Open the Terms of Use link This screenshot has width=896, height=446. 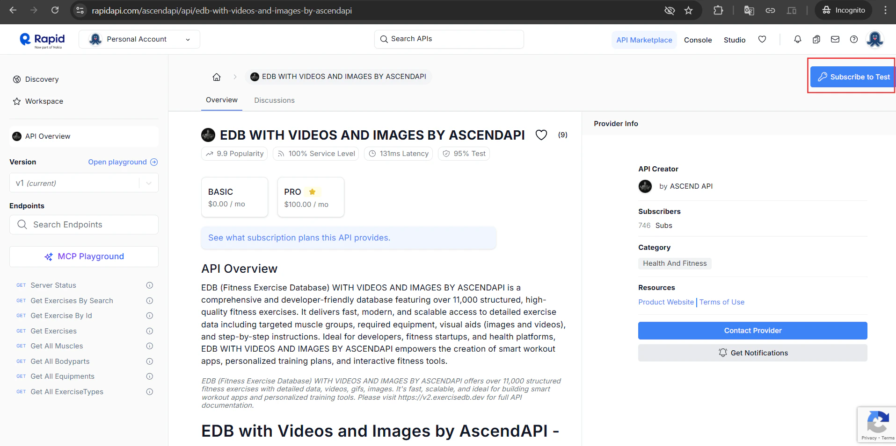pos(722,302)
